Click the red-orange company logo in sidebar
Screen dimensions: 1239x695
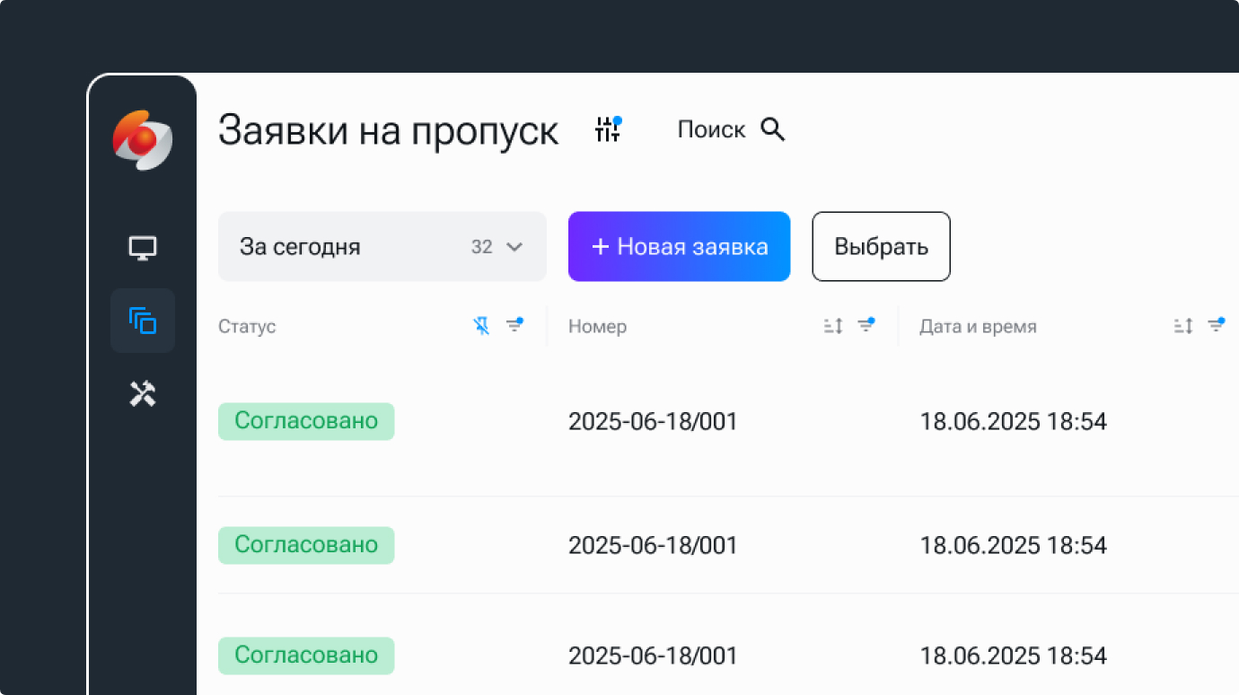click(142, 140)
